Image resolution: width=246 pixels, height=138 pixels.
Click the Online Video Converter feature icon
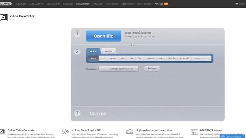point(2,131)
